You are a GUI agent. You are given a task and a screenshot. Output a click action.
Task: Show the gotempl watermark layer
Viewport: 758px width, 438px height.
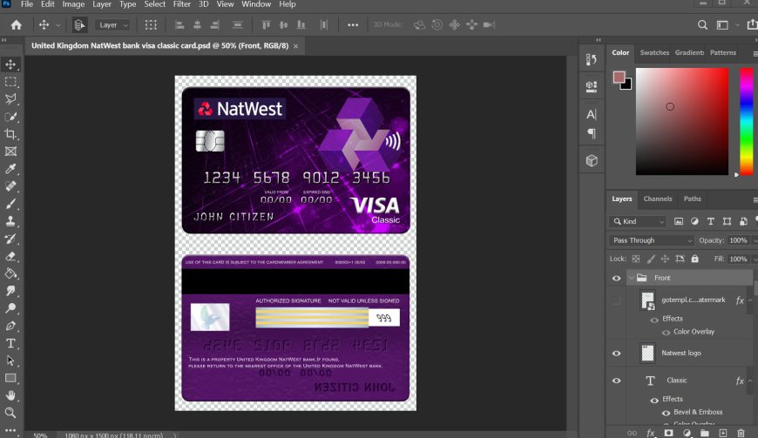pyautogui.click(x=616, y=300)
